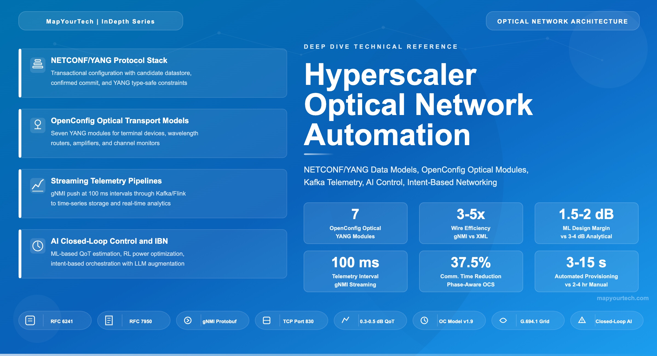Click the Hyperscaler Optical Network Automation title
657x356 pixels.
pos(418,105)
